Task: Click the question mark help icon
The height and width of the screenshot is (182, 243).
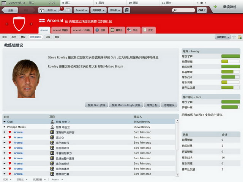Action: [x=127, y=10]
